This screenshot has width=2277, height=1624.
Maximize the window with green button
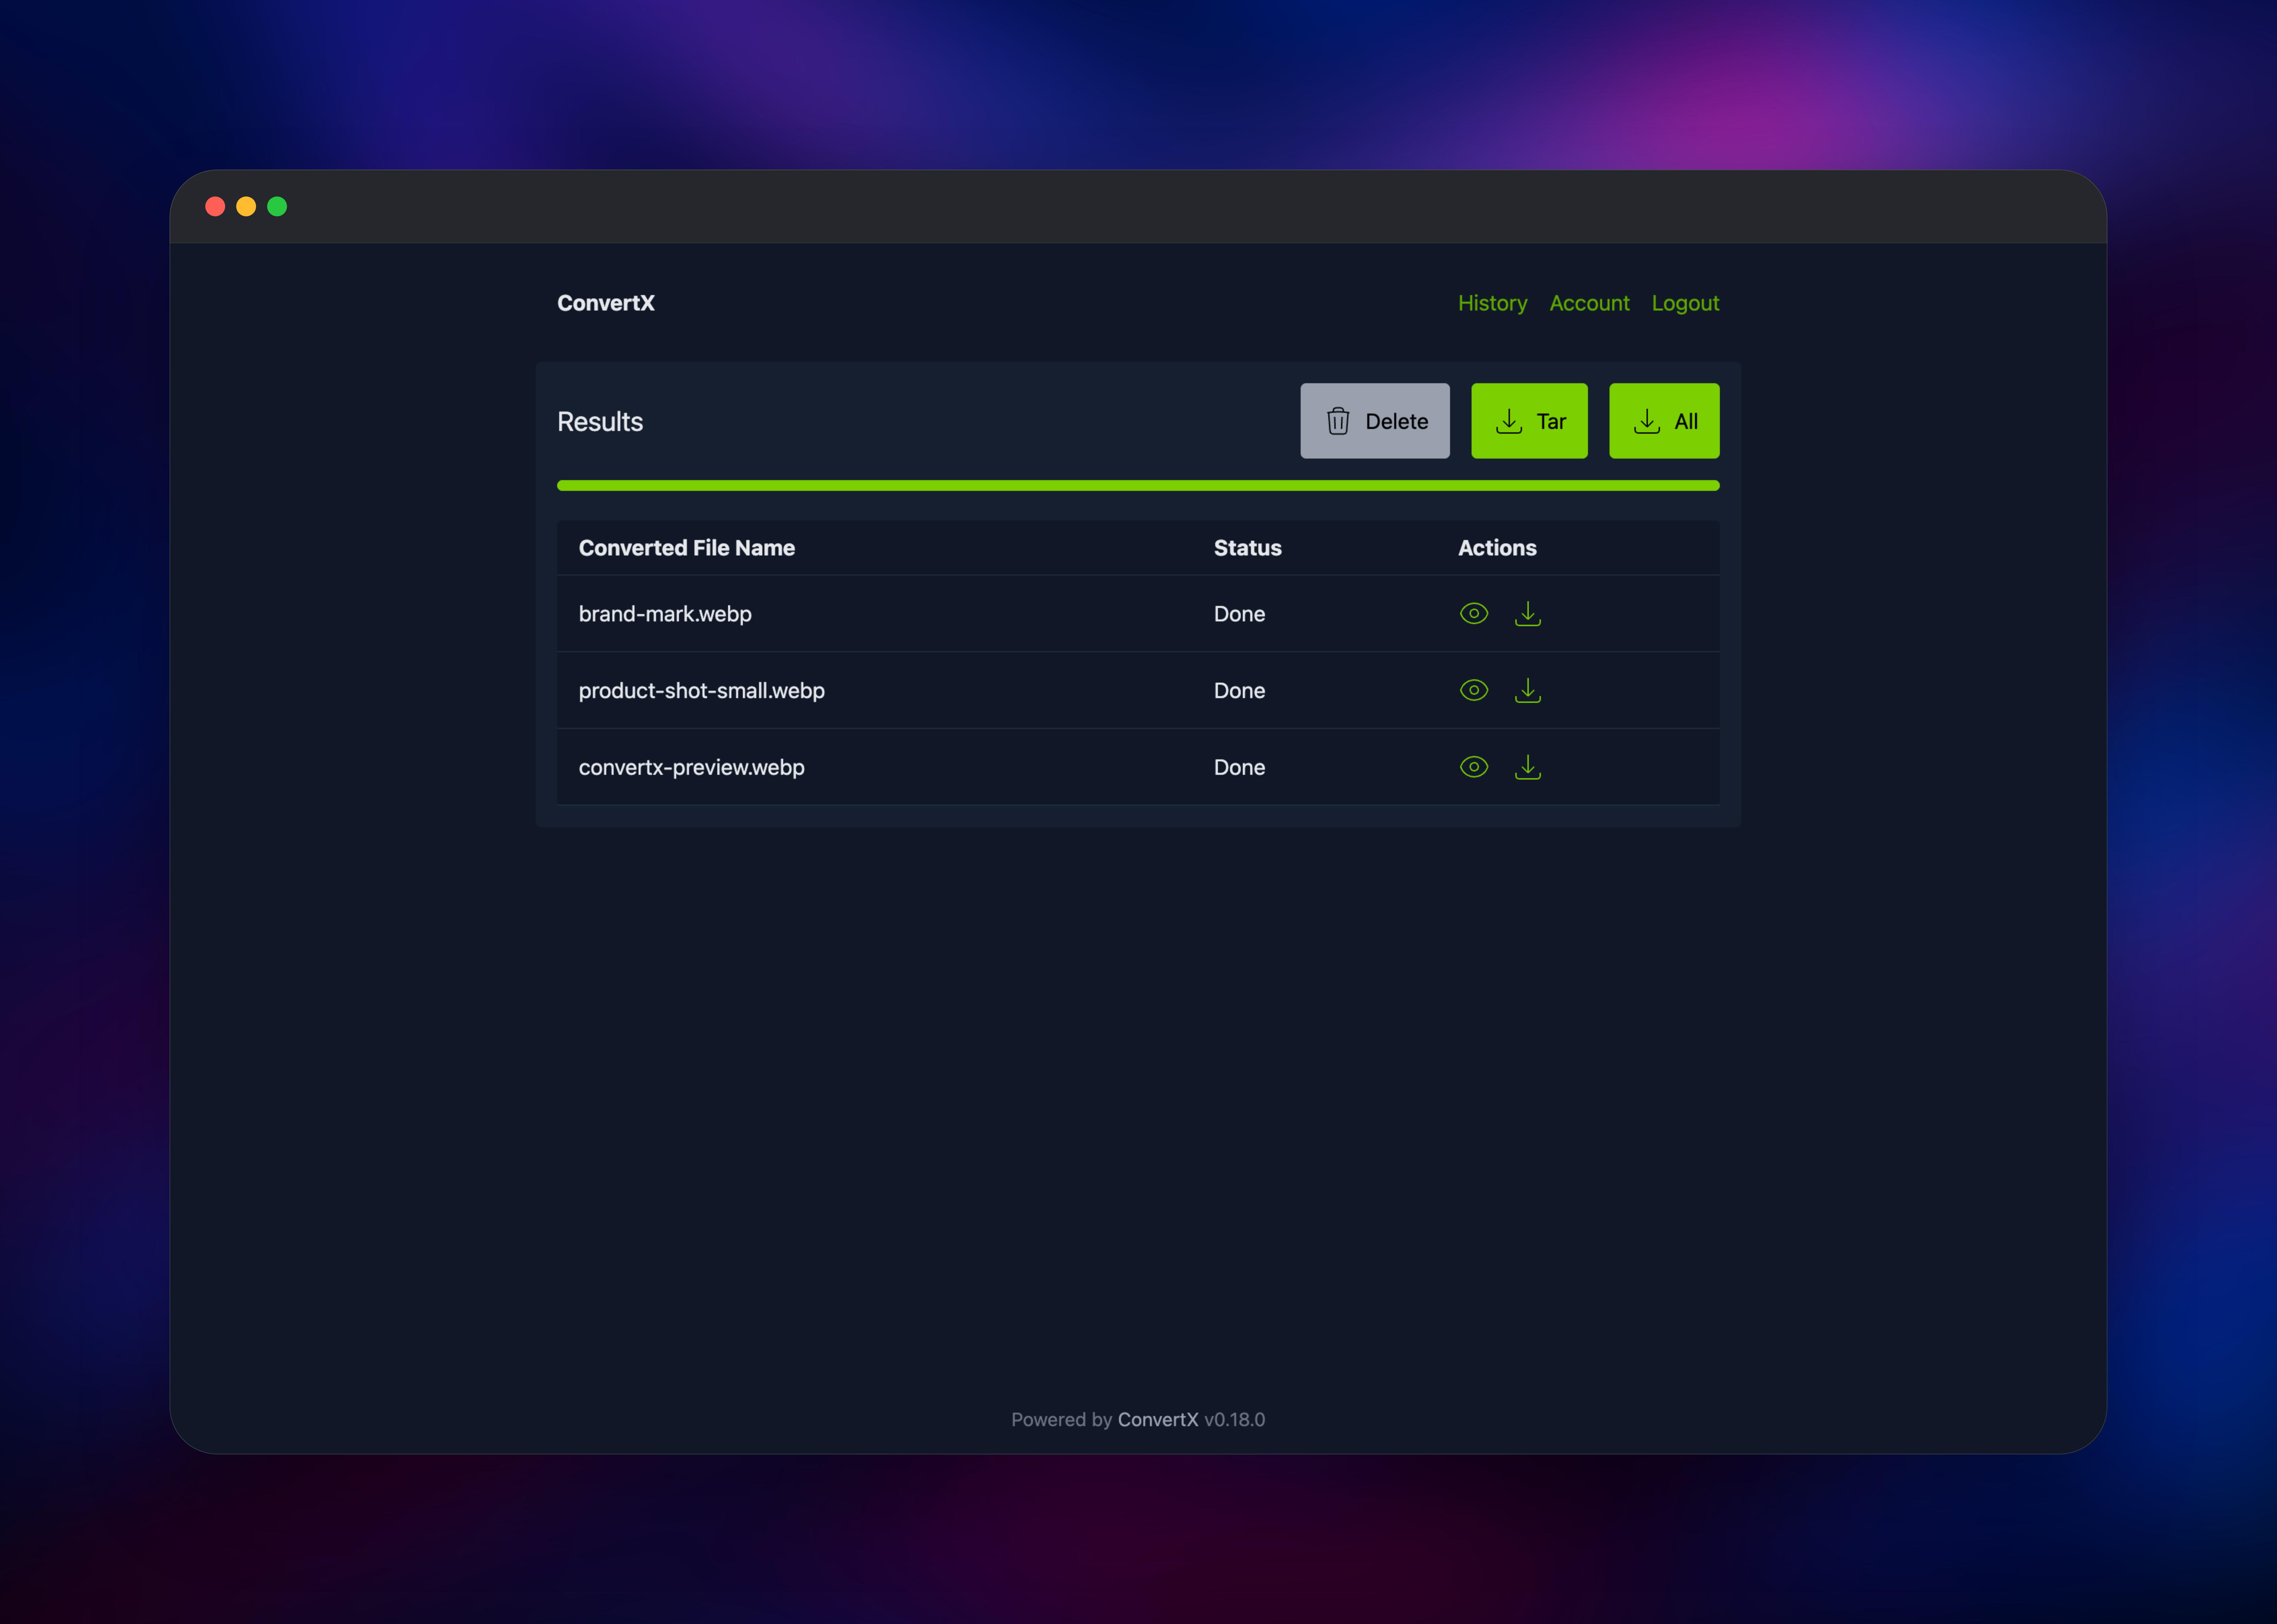277,206
